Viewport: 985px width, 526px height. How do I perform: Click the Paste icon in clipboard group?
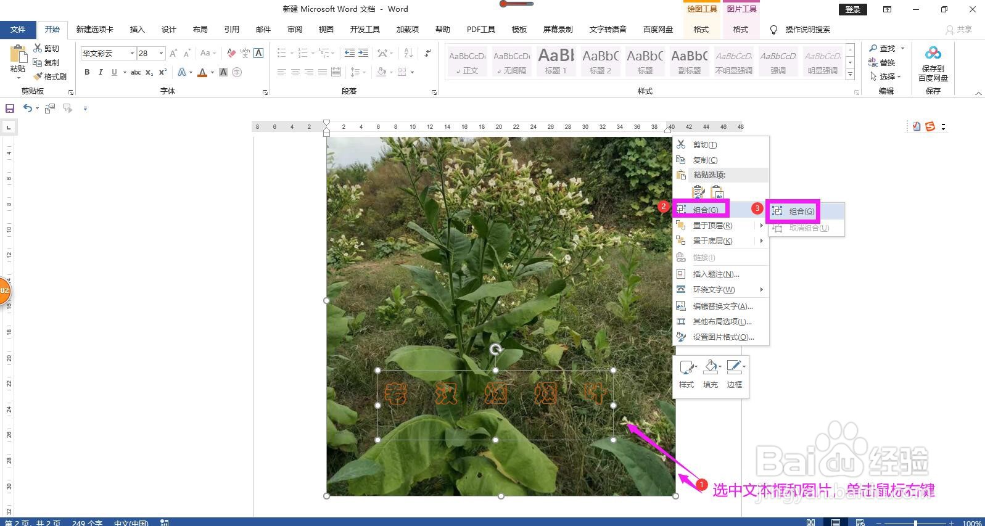coord(18,54)
